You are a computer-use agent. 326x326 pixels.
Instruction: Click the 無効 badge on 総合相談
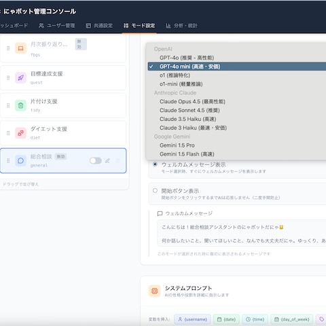click(60, 156)
